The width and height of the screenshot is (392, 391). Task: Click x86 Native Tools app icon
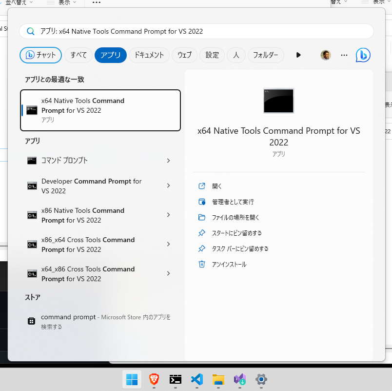click(32, 215)
